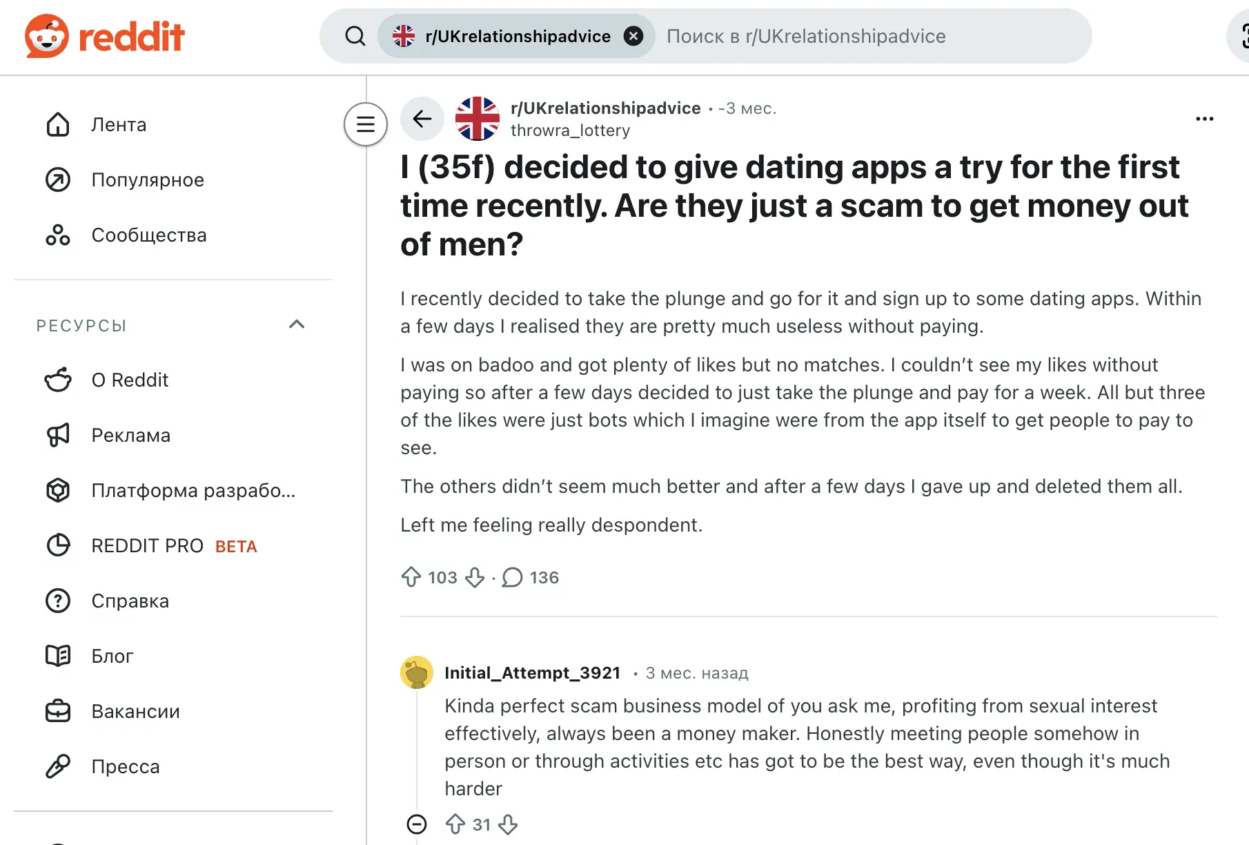
Task: Click the community's UK flag avatar
Action: [478, 119]
